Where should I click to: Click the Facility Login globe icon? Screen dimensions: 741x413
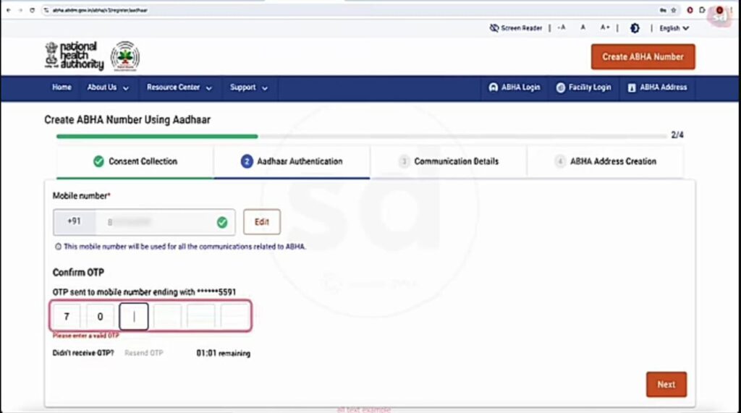tap(561, 88)
